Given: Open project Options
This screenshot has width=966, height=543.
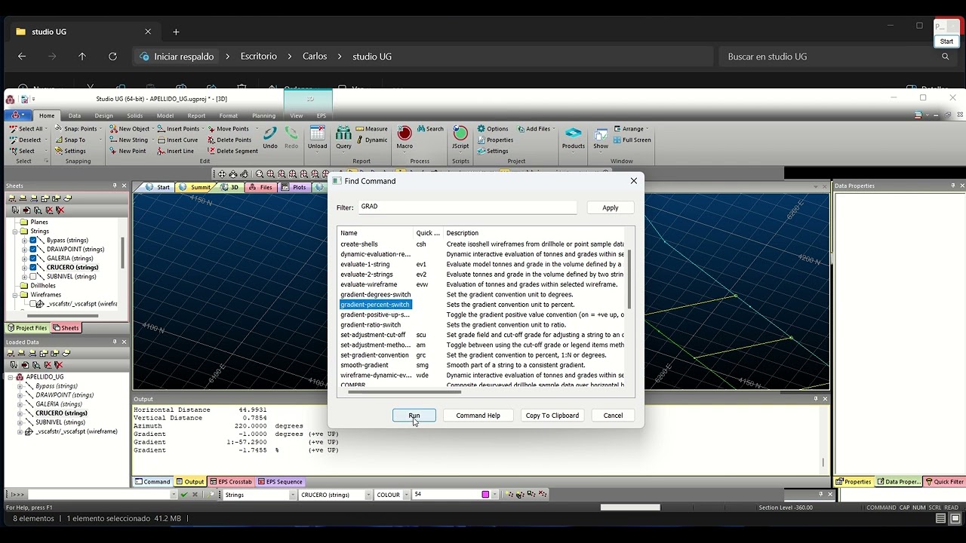Looking at the screenshot, I should pyautogui.click(x=493, y=129).
